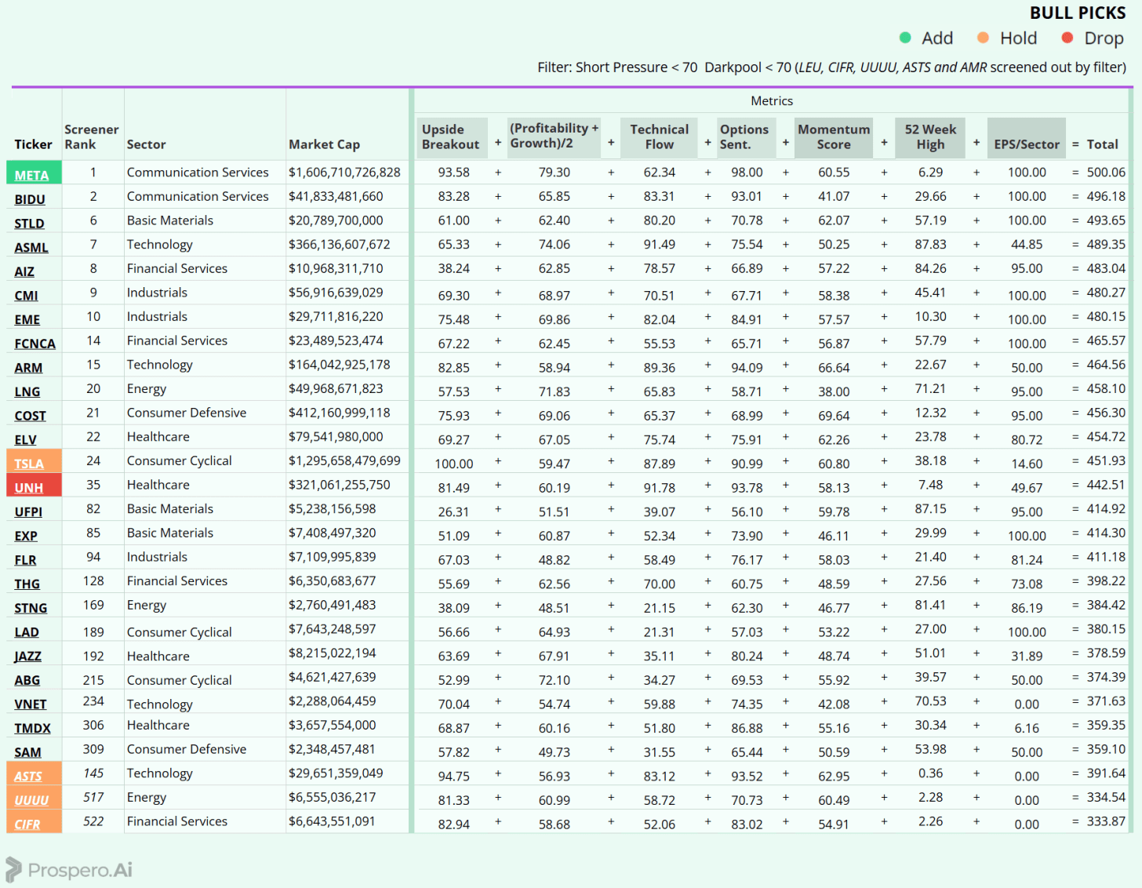Open the AIZ ticker link
The image size is (1142, 888).
[24, 271]
